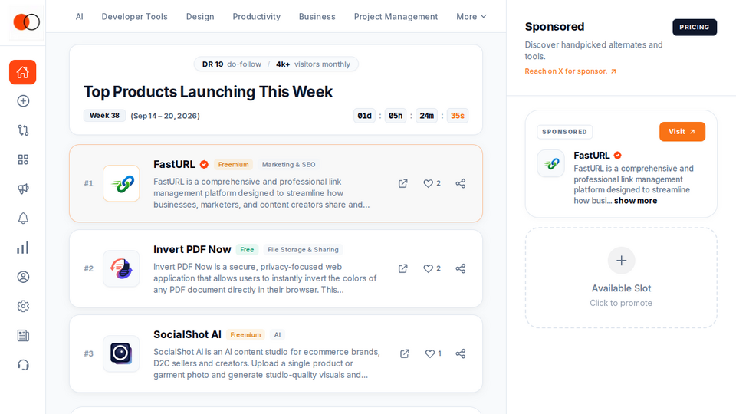The image size is (736, 414).
Task: Upvote SocialShot AI with the heart
Action: 432,353
